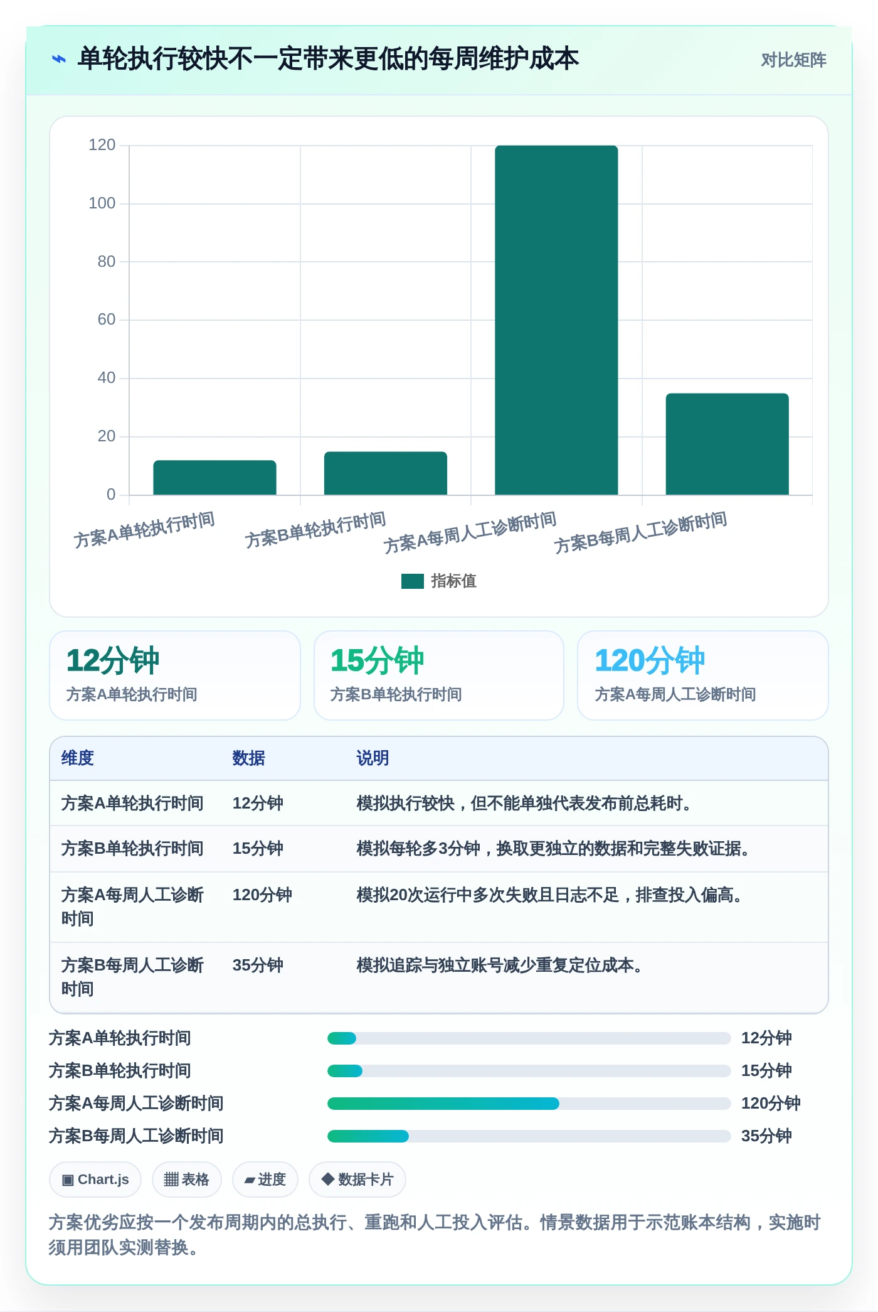Toggle the 指标值 legend color box
The image size is (878, 1312).
click(413, 581)
